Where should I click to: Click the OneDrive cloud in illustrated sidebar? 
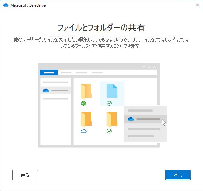point(46,90)
